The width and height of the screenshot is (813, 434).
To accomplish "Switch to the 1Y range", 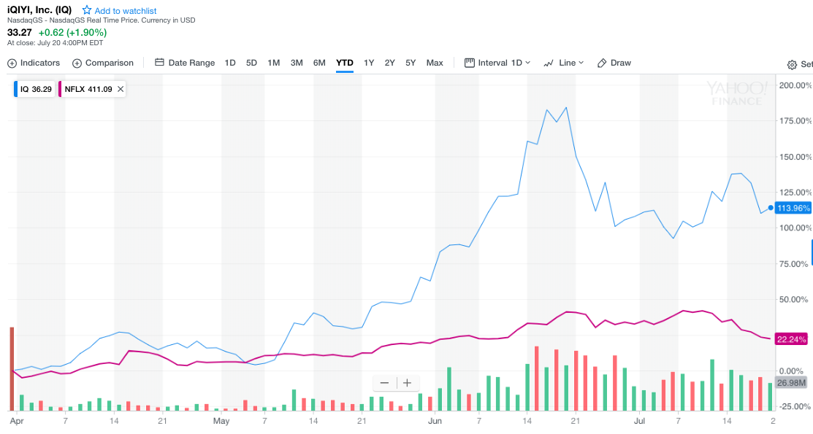I will (x=369, y=63).
